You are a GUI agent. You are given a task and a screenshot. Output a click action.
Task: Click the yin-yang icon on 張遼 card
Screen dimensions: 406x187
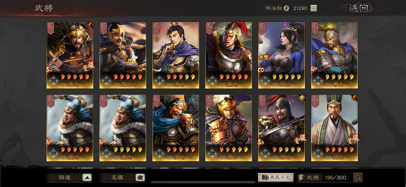(x=90, y=25)
